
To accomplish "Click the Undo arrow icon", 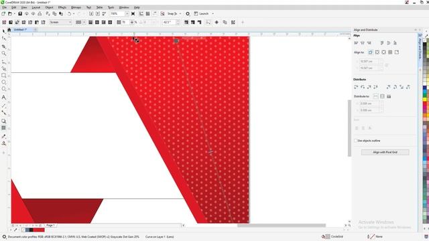I will (x=69, y=13).
